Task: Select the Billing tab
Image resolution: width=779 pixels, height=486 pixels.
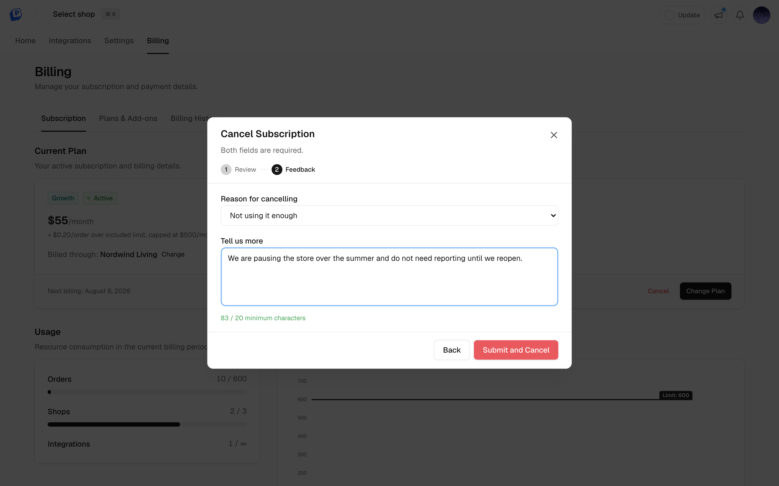Action: pos(158,40)
